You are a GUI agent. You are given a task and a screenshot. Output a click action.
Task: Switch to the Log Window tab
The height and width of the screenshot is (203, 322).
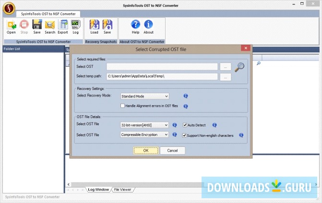[x=98, y=190]
